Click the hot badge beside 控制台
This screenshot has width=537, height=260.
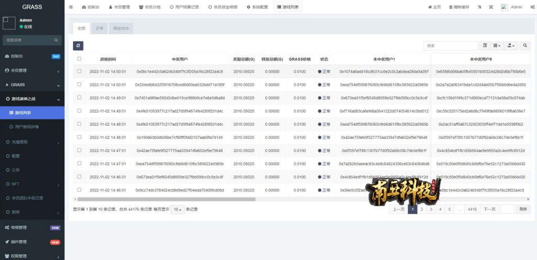tap(56, 57)
